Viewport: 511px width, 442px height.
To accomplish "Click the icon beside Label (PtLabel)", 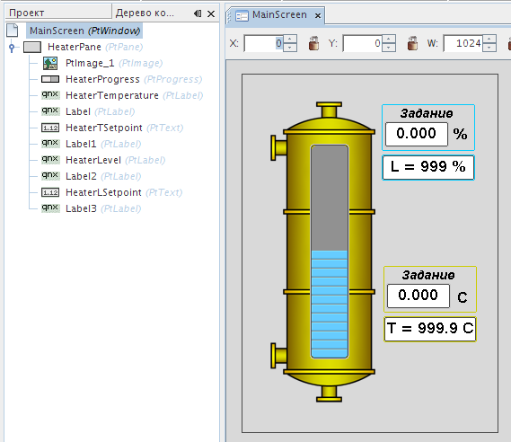I will (x=50, y=111).
